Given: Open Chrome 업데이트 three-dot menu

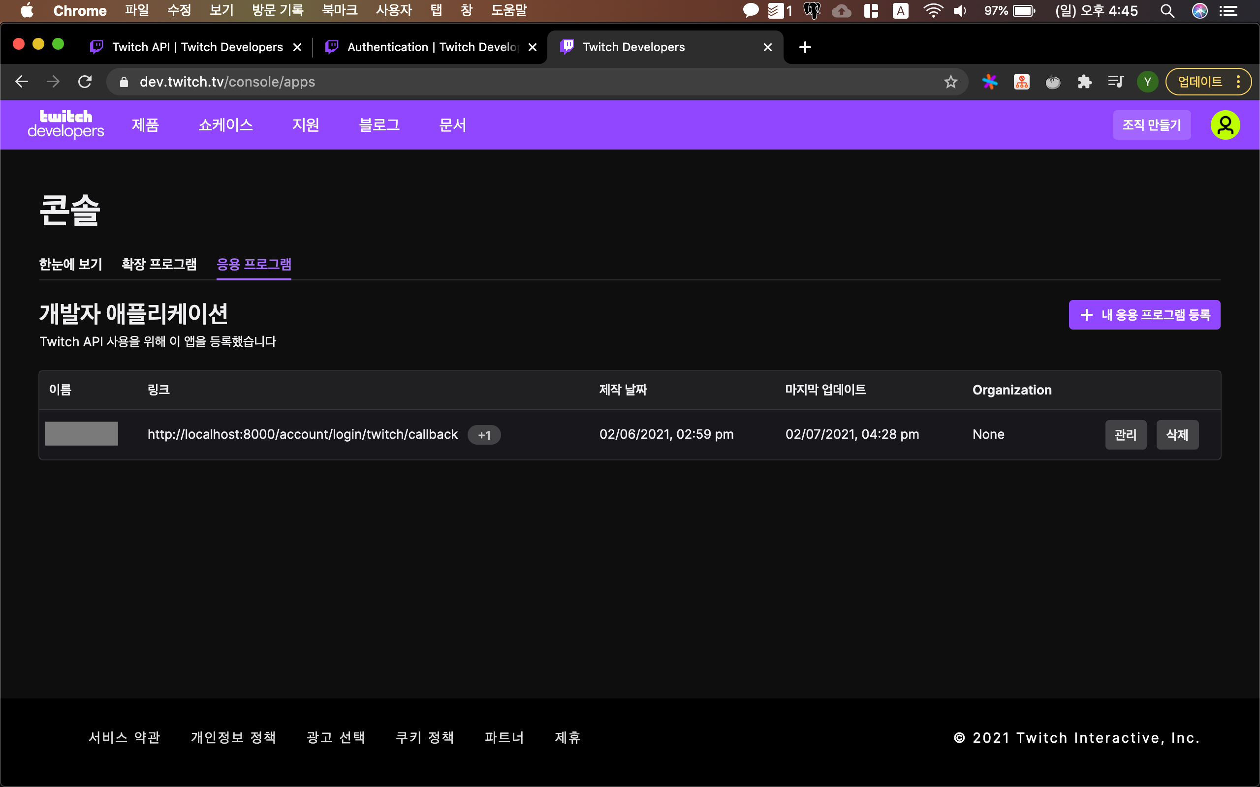Looking at the screenshot, I should (x=1238, y=82).
